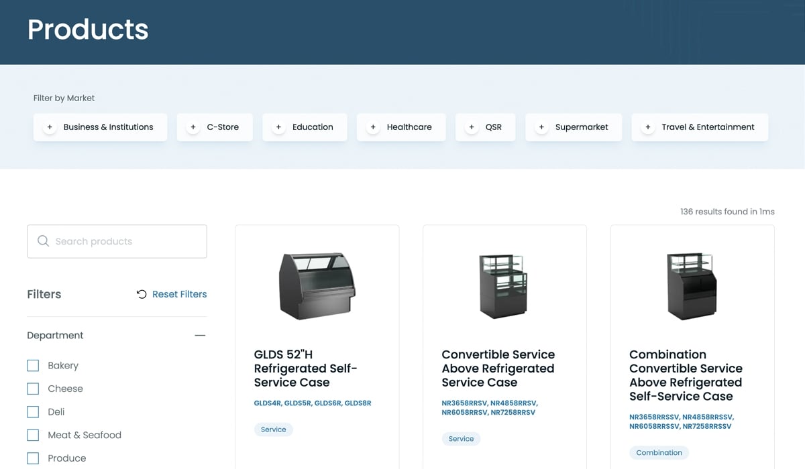This screenshot has height=469, width=805.
Task: Open GLDS 52"H Refrigerated Self-Service Case title
Action: click(305, 368)
